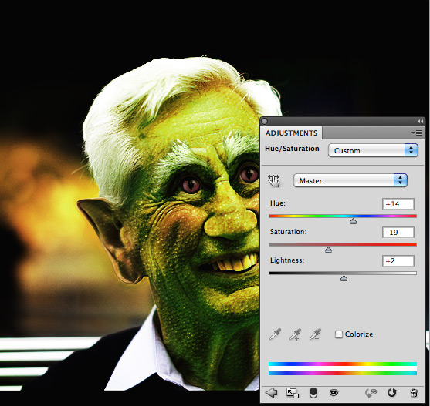The height and width of the screenshot is (406, 430).
Task: Select the Subtract from Sample eyedropper
Action: [x=315, y=334]
